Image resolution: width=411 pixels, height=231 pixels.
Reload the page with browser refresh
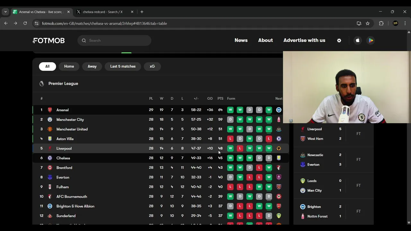[x=25, y=23]
